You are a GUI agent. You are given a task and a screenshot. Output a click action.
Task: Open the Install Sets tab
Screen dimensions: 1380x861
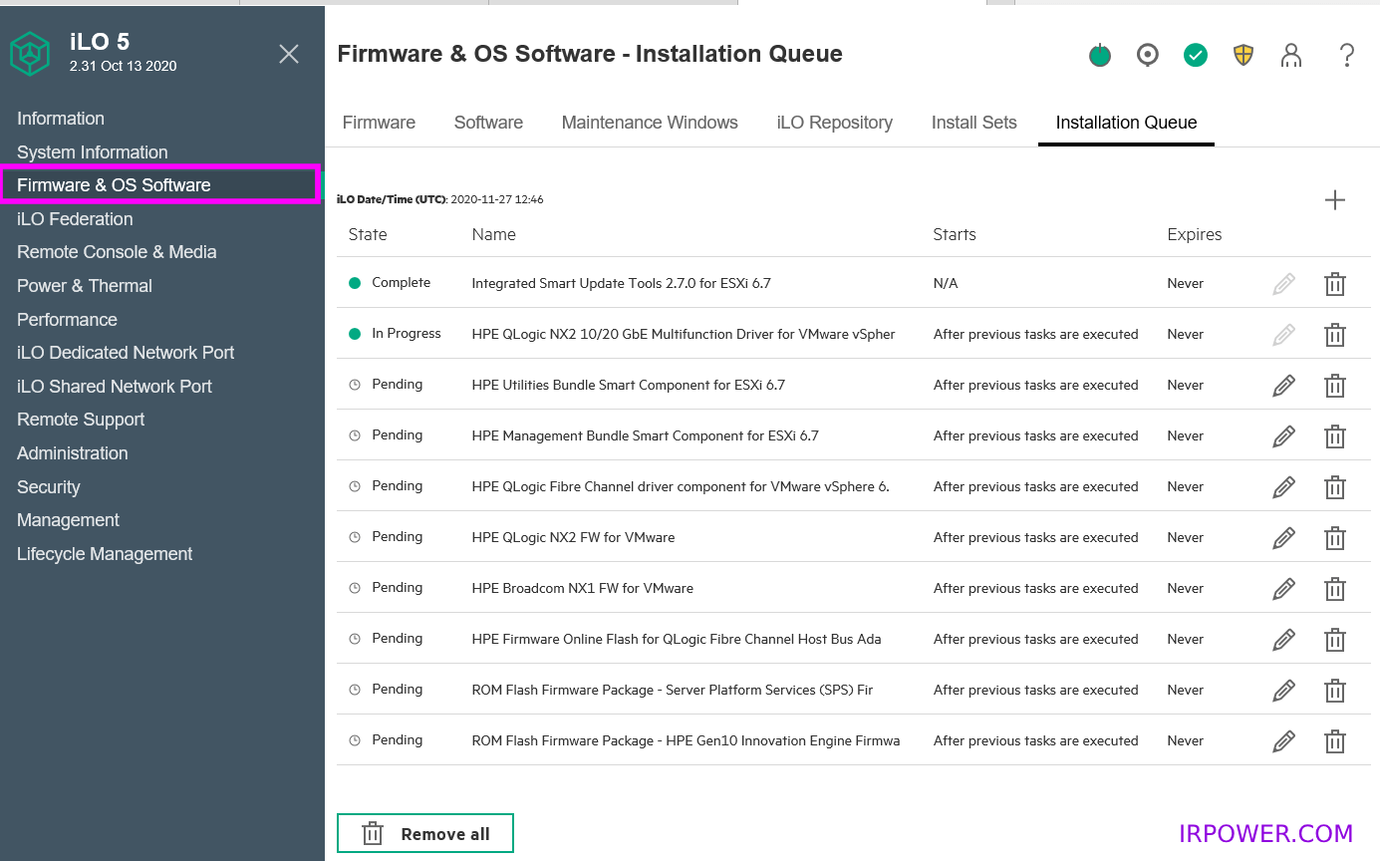974,123
